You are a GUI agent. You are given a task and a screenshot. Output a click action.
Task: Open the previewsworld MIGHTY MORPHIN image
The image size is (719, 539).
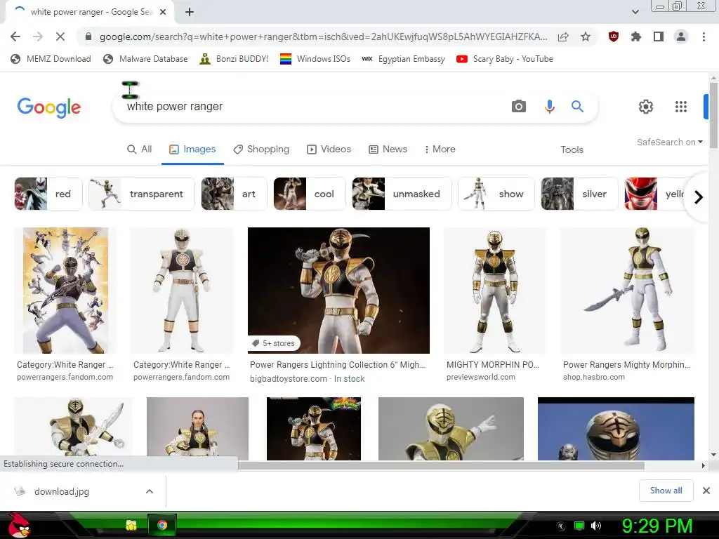click(495, 290)
